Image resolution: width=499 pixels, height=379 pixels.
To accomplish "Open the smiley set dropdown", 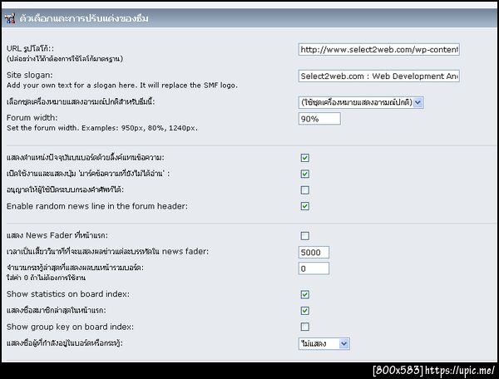I will 361,102.
